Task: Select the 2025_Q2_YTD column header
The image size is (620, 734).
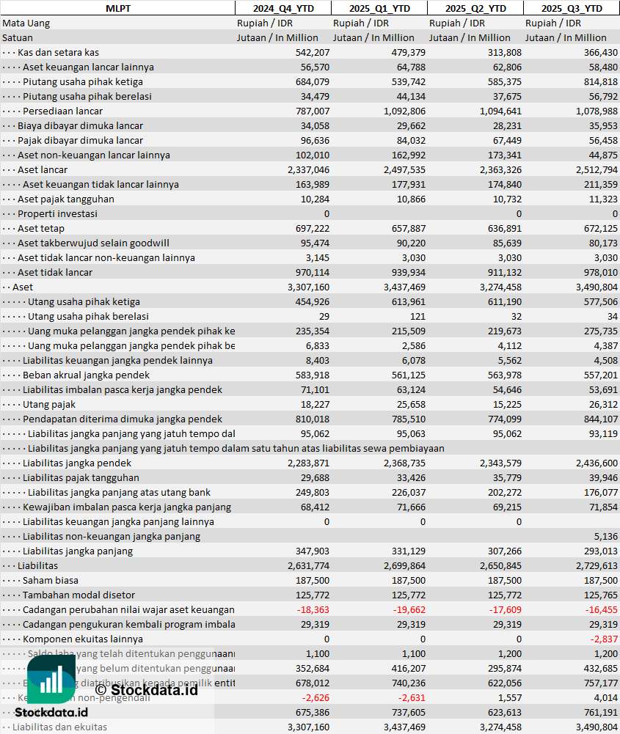Action: pos(475,8)
